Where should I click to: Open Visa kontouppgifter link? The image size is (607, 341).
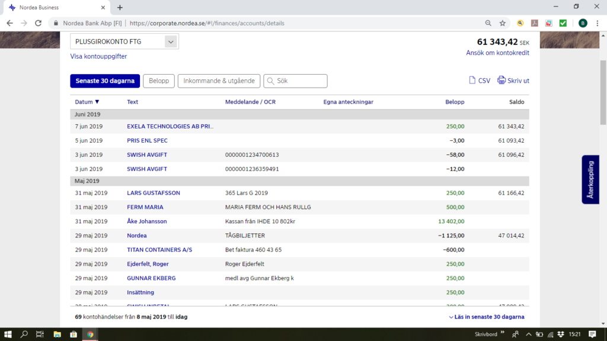98,56
